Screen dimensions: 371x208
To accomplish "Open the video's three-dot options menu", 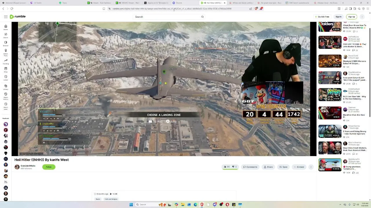I will pos(311,167).
